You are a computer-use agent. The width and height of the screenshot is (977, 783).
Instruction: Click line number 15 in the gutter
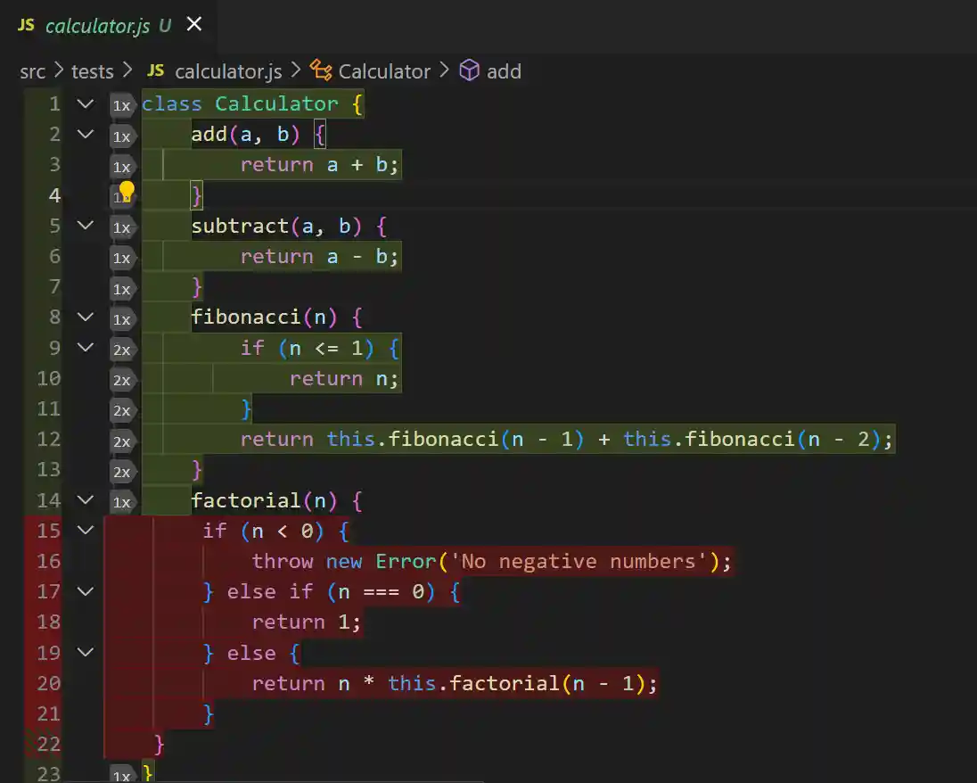point(50,530)
